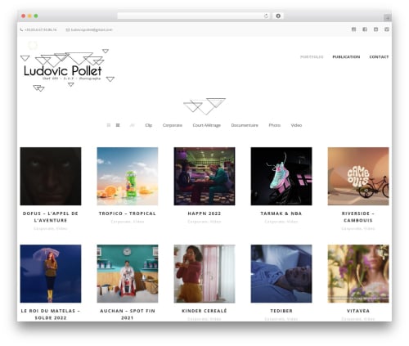The image size is (409, 346).
Task: Click category tags under Kinder Cerealé
Action: (x=204, y=319)
